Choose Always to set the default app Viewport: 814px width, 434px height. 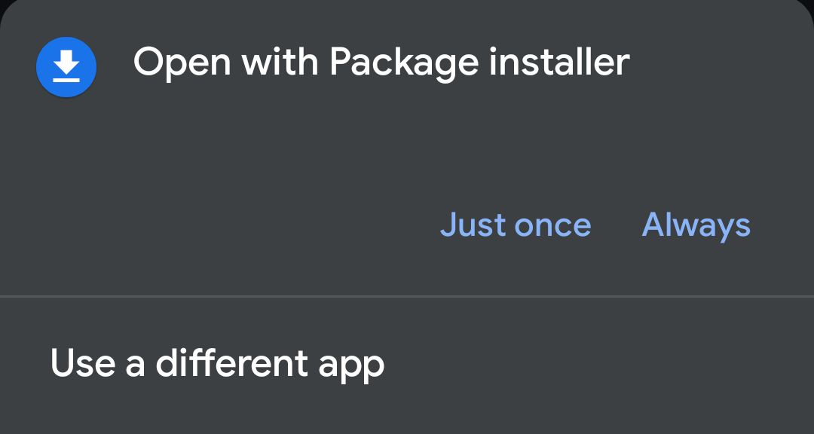(696, 225)
